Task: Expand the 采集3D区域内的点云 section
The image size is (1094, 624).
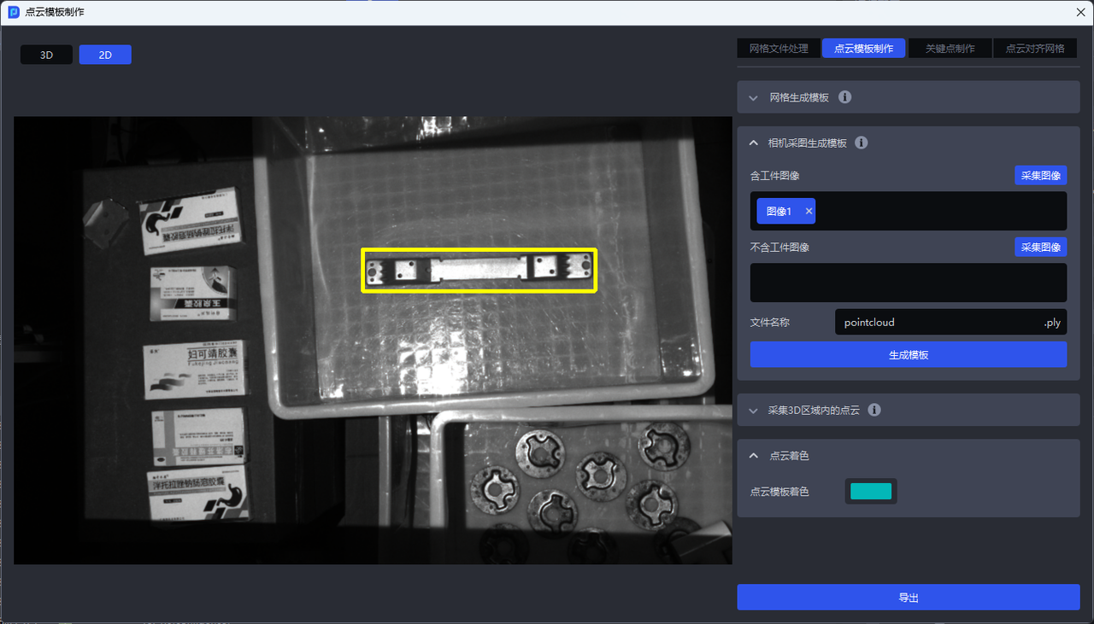Action: tap(754, 411)
